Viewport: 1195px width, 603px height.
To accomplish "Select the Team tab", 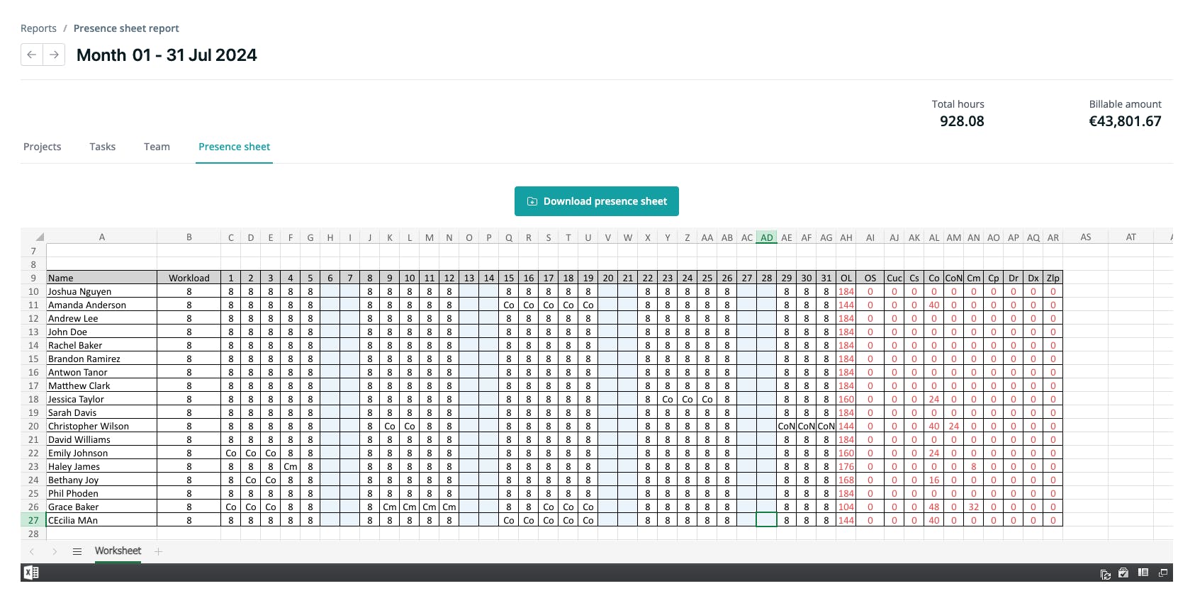I will 157,147.
